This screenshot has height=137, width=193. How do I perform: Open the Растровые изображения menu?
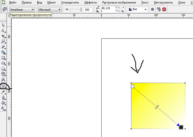pyautogui.click(x=119, y=3)
